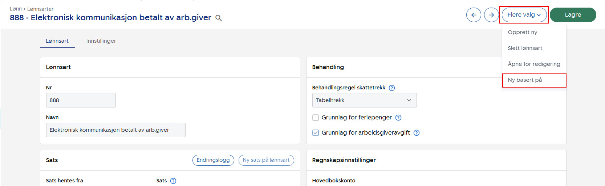This screenshot has height=186, width=605.
Task: Click the Ny sats på lønnsart button
Action: (266, 160)
